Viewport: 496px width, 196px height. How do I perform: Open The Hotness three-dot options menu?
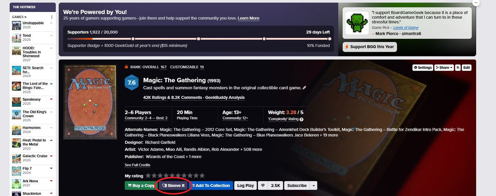pyautogui.click(x=52, y=17)
